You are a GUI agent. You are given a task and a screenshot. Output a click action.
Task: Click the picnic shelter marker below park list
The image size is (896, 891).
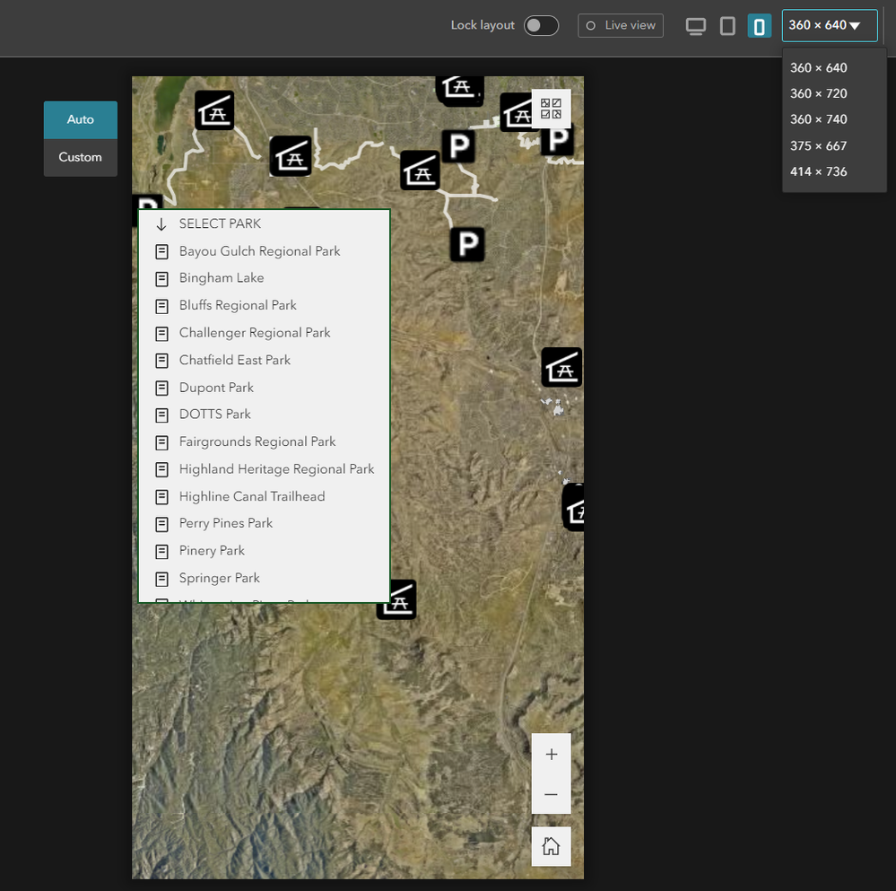(x=399, y=600)
